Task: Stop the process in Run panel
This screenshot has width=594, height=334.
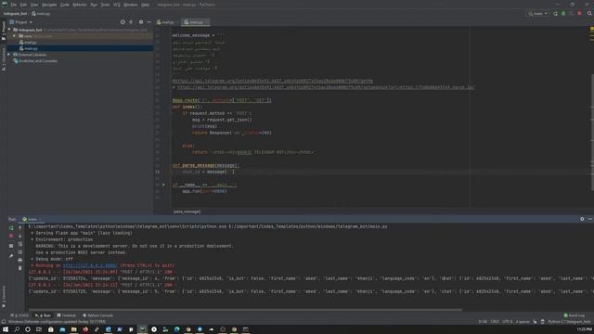Action: coord(11,236)
